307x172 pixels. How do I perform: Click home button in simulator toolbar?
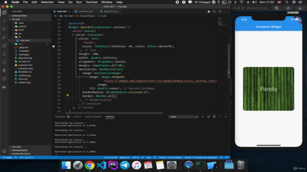288,8
